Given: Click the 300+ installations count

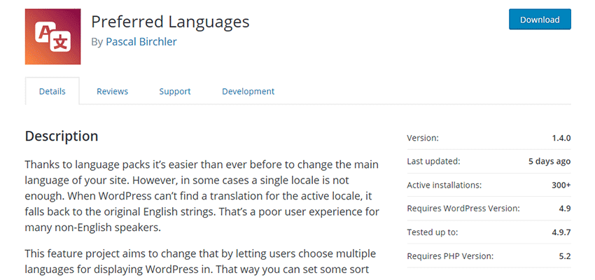Looking at the screenshot, I should pos(560,185).
